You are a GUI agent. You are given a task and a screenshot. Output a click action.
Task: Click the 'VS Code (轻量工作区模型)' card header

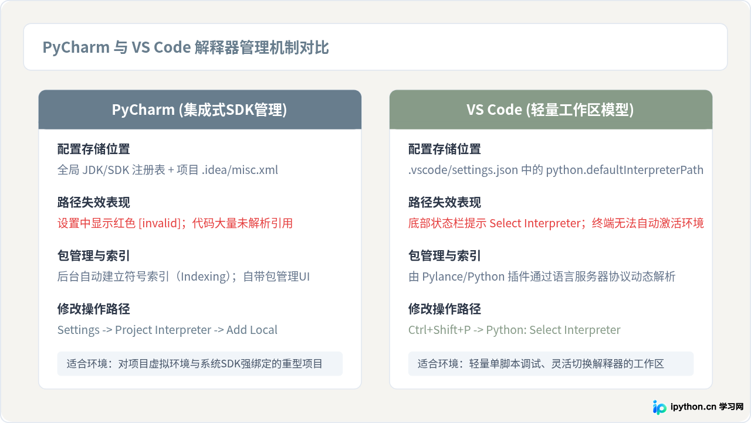click(x=550, y=110)
